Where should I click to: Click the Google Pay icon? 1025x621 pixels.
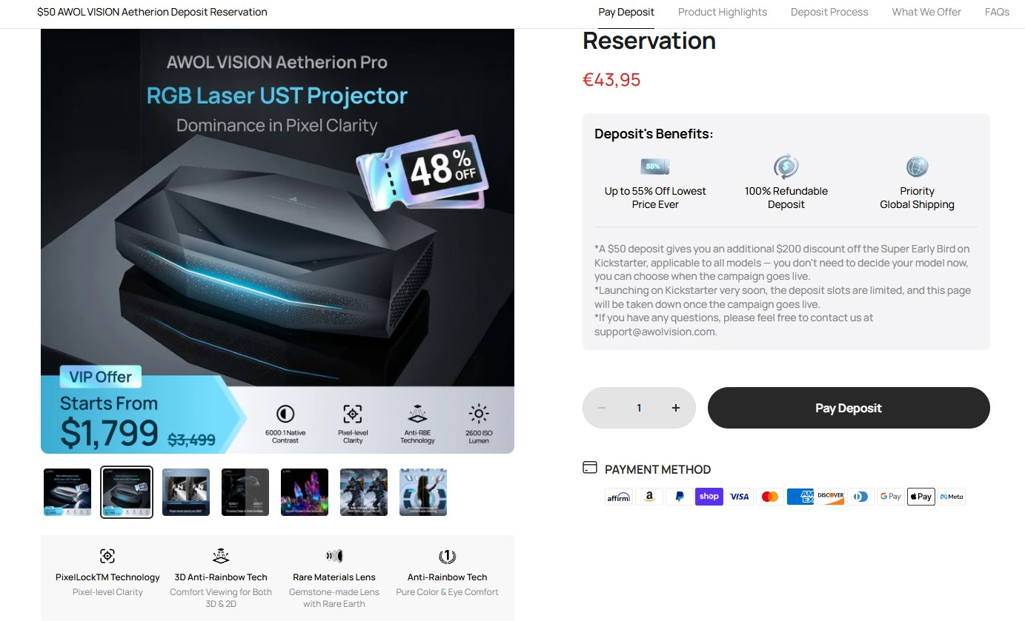pyautogui.click(x=891, y=497)
